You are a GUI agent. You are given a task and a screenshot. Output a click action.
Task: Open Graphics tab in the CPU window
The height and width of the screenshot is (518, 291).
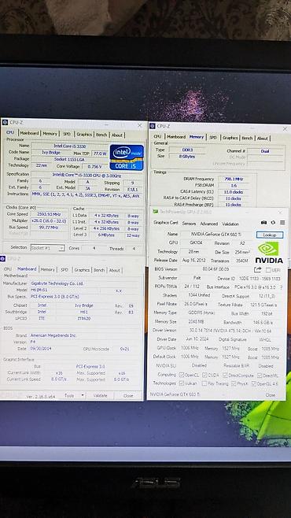click(x=84, y=134)
